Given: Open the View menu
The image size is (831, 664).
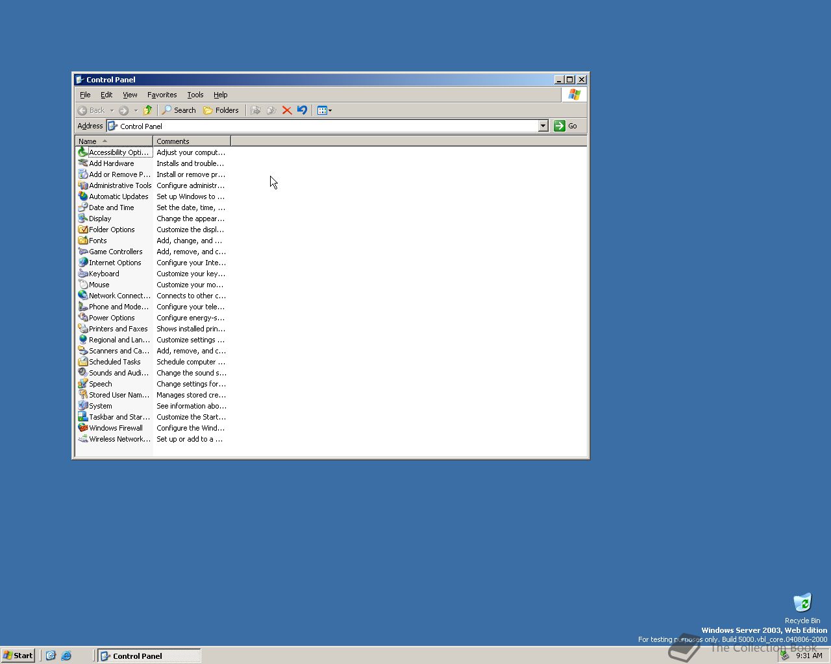Looking at the screenshot, I should pyautogui.click(x=130, y=95).
